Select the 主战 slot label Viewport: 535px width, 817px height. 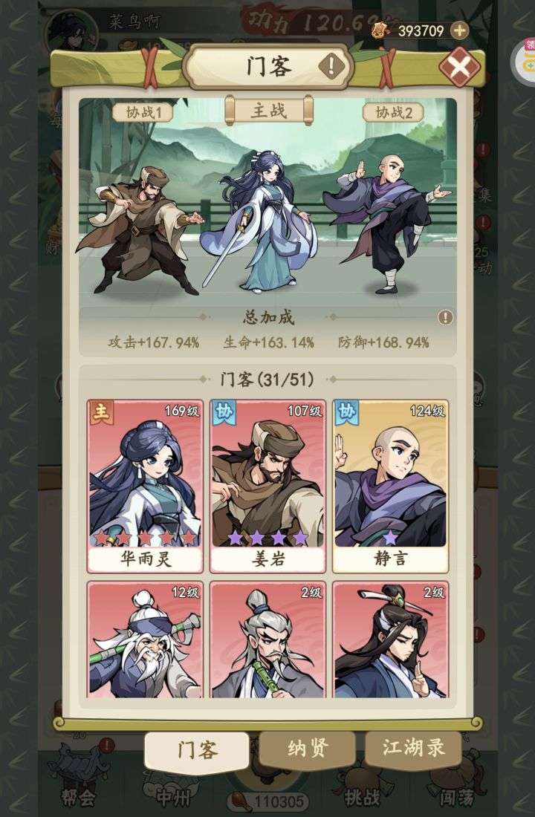point(268,111)
